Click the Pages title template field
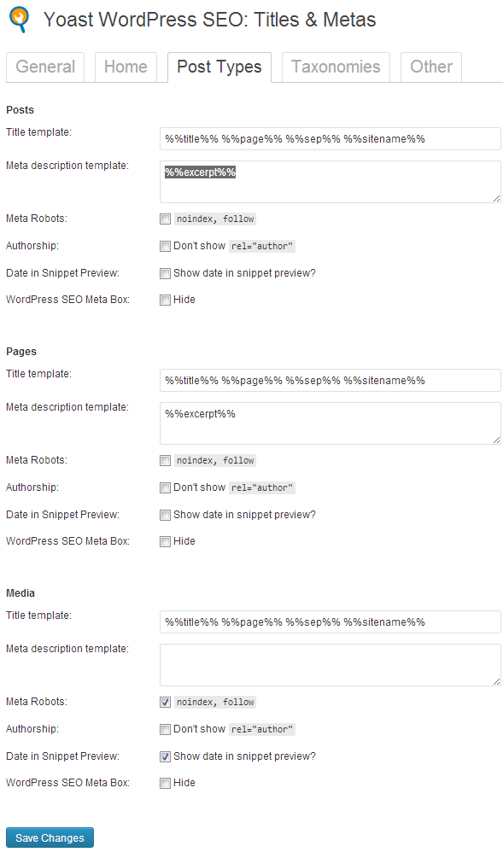 (330, 381)
